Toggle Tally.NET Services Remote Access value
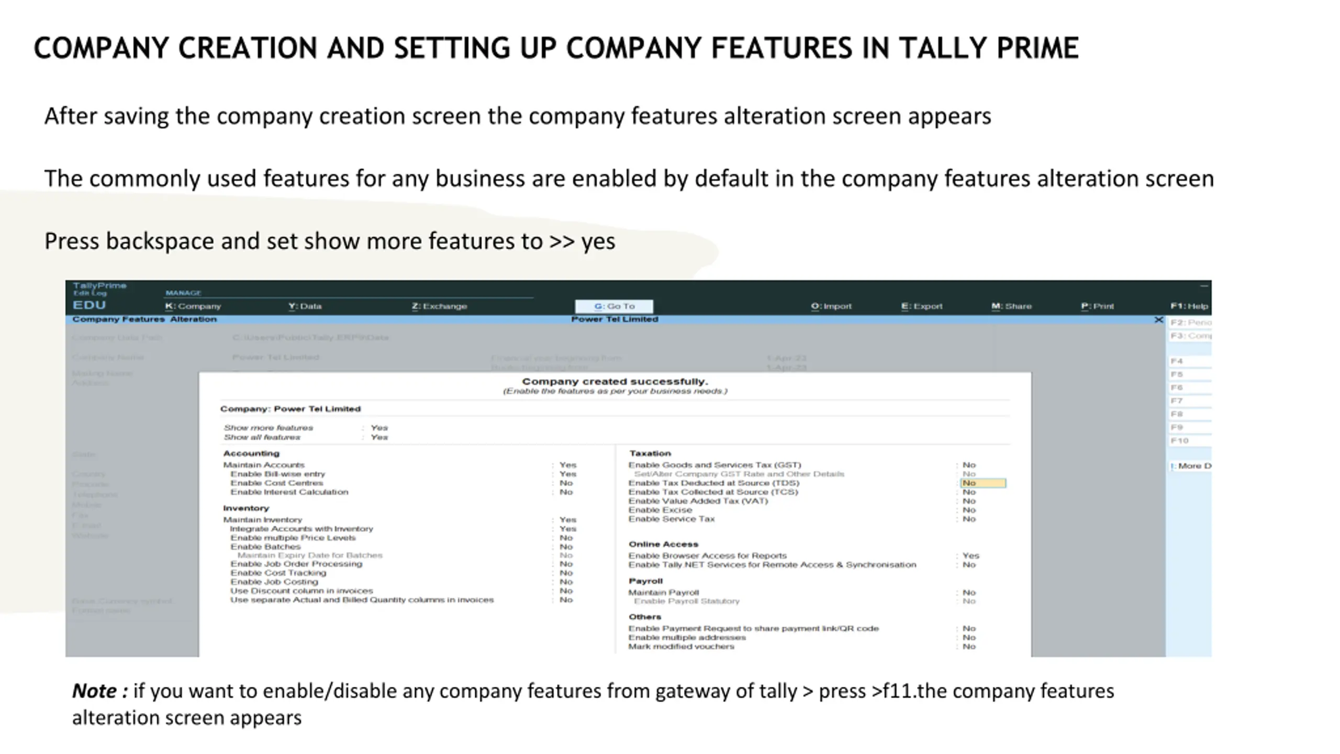Screen dimensions: 1340x754 click(969, 565)
